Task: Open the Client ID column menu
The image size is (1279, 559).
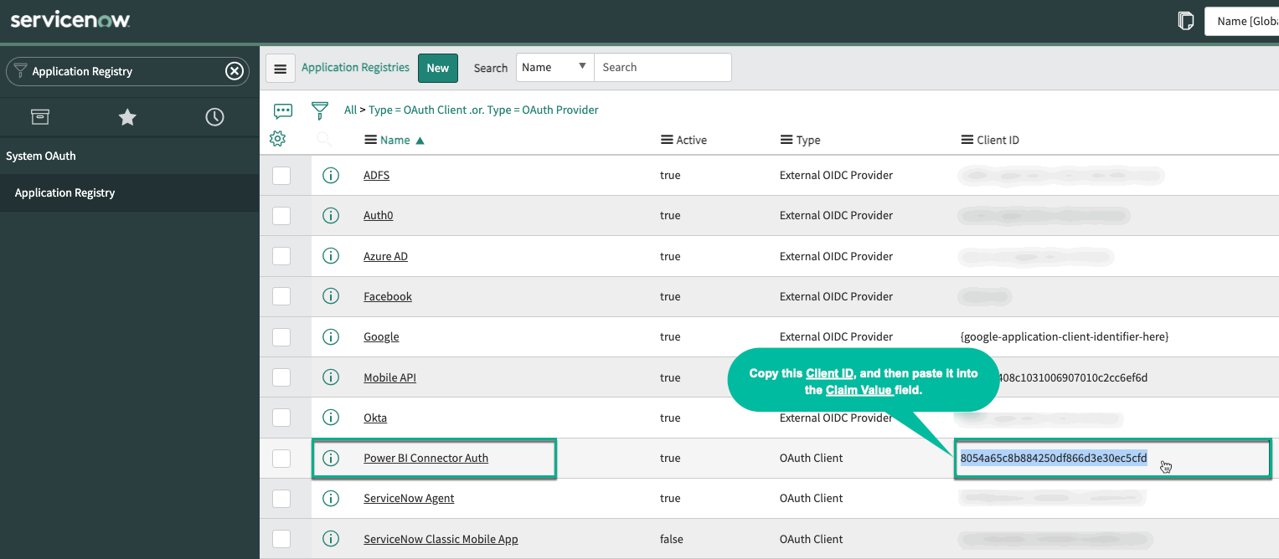Action: [967, 141]
